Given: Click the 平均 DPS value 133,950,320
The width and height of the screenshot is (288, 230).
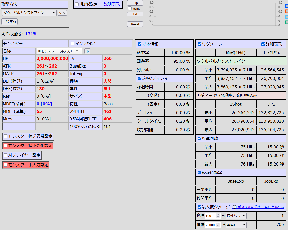Looking at the screenshot, I should [272, 121].
